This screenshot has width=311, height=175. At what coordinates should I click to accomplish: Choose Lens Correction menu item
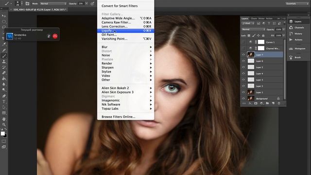[126, 26]
